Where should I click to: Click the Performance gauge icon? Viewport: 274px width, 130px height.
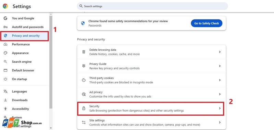tap(5, 44)
